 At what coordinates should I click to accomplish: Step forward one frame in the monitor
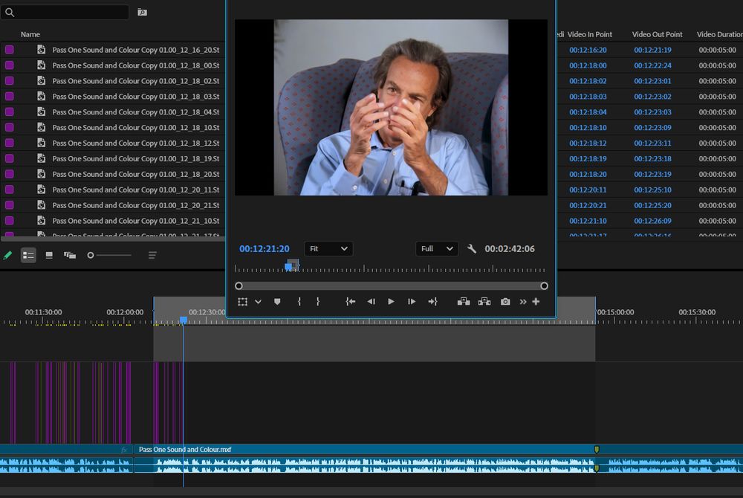[412, 302]
